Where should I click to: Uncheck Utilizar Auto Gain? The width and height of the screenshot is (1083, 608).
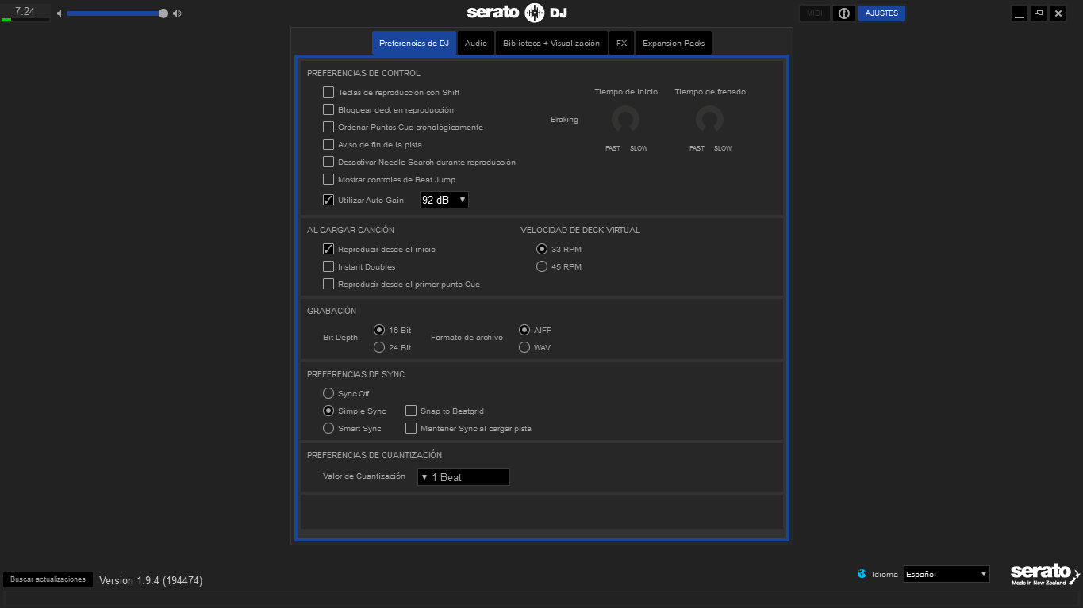coord(328,200)
